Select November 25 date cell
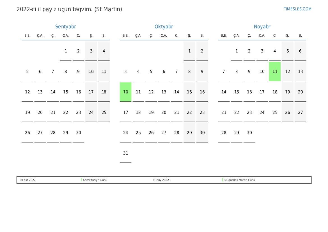The width and height of the screenshot is (328, 232). pyautogui.click(x=275, y=112)
